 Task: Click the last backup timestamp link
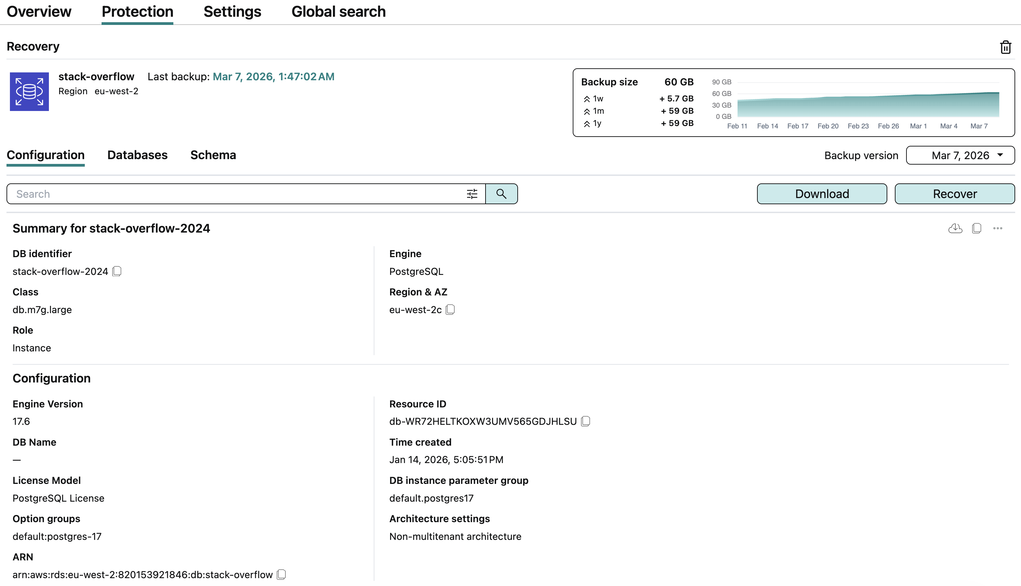pos(273,76)
